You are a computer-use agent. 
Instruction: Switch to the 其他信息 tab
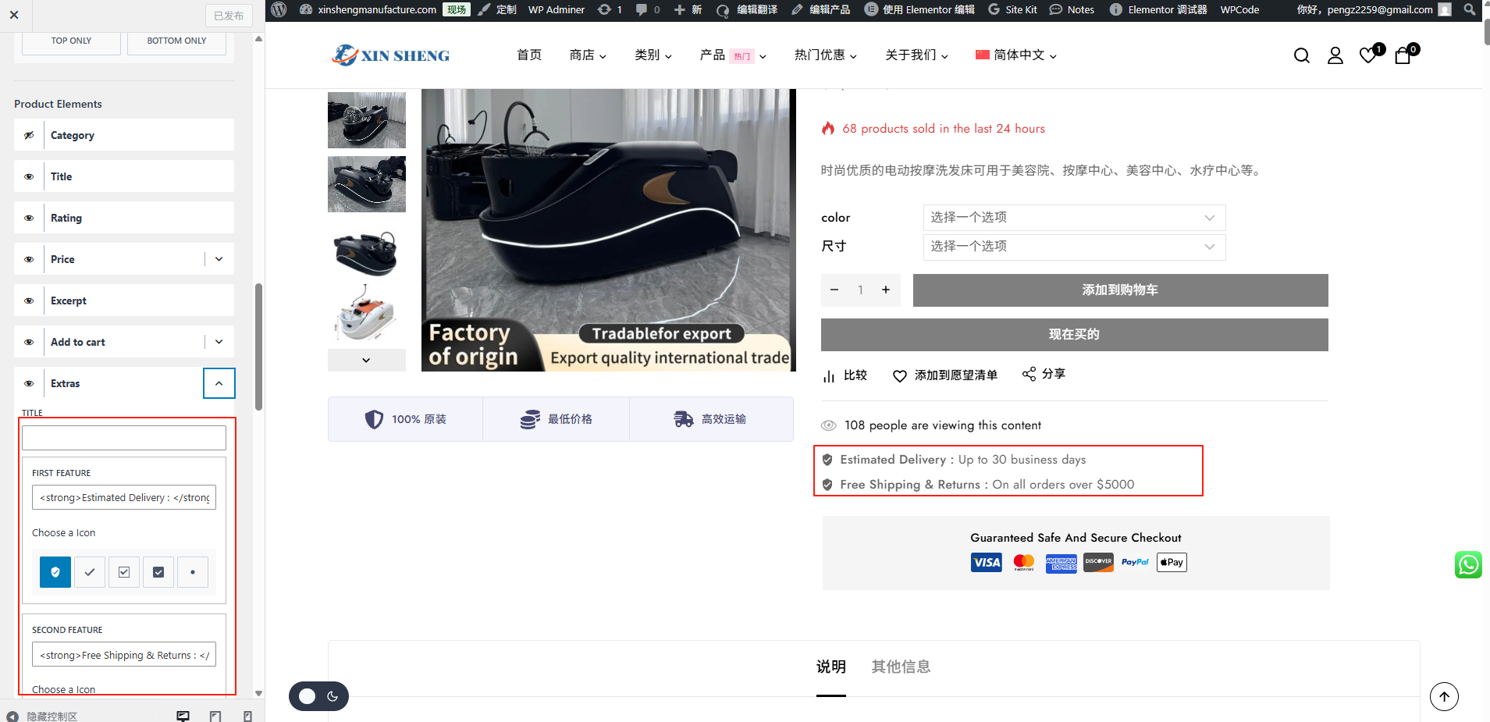click(x=901, y=667)
